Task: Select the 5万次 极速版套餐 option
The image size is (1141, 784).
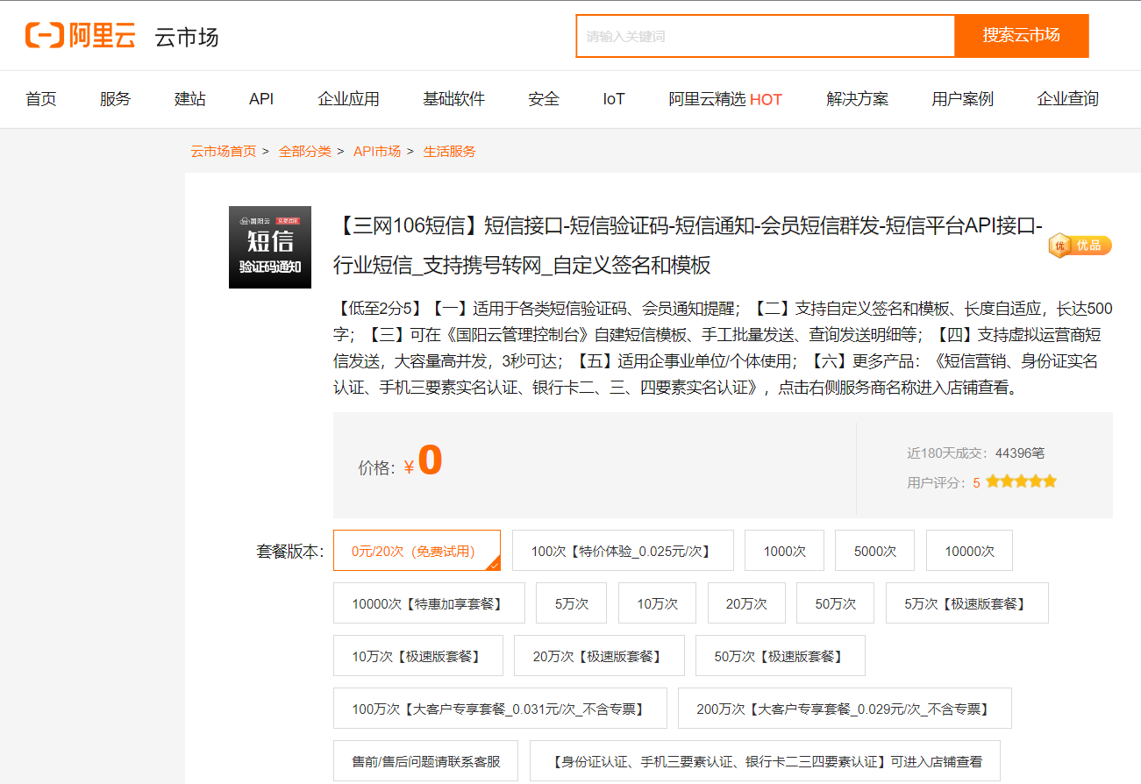Action: [967, 603]
